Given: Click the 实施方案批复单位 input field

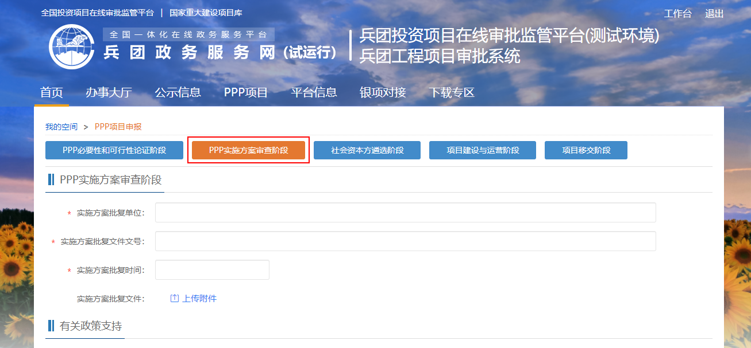Looking at the screenshot, I should [405, 213].
